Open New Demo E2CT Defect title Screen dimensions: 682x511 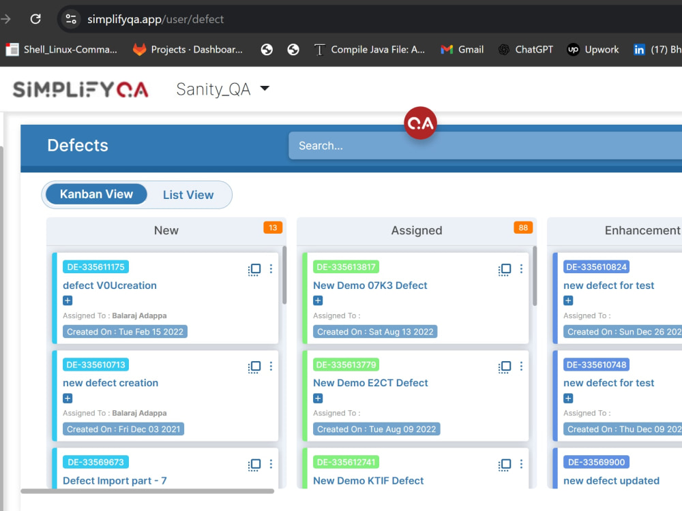370,383
